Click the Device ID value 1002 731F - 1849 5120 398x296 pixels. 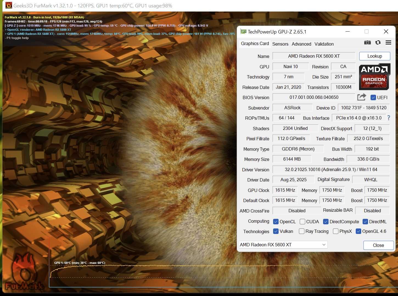coord(364,108)
